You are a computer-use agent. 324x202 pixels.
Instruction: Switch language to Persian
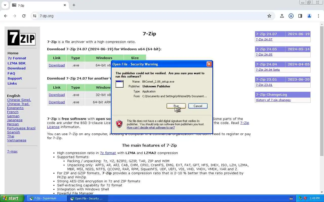click(x=13, y=124)
